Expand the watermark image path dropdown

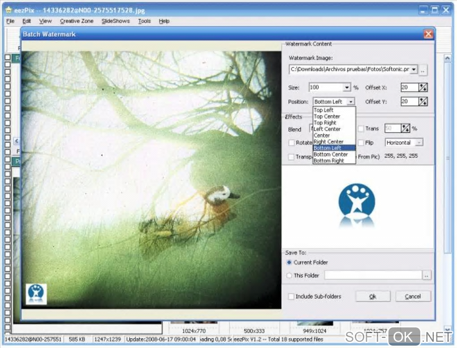(x=414, y=69)
